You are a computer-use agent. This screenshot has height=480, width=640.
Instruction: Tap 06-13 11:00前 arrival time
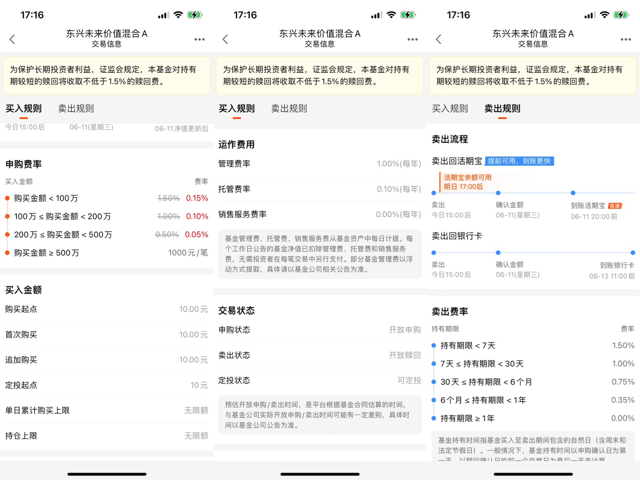(x=612, y=276)
